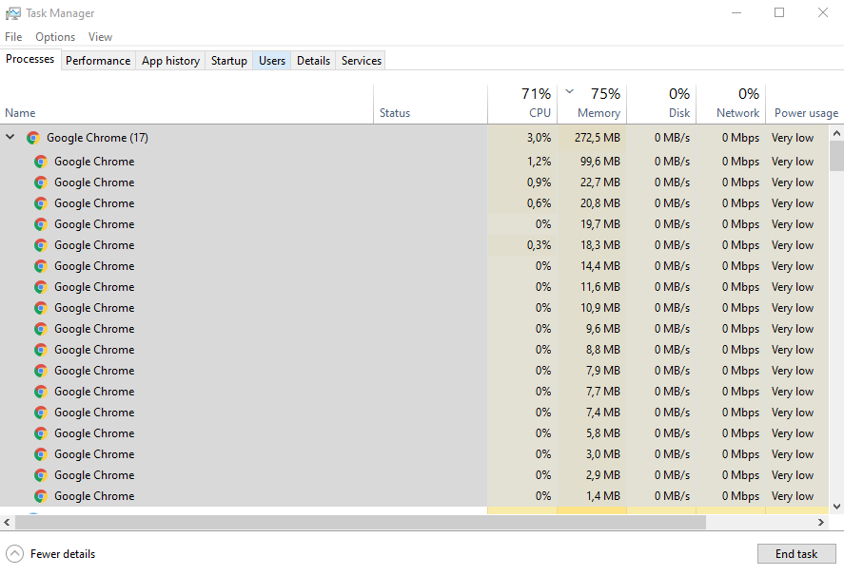This screenshot has width=844, height=576.
Task: Open the Options menu
Action: pos(55,37)
